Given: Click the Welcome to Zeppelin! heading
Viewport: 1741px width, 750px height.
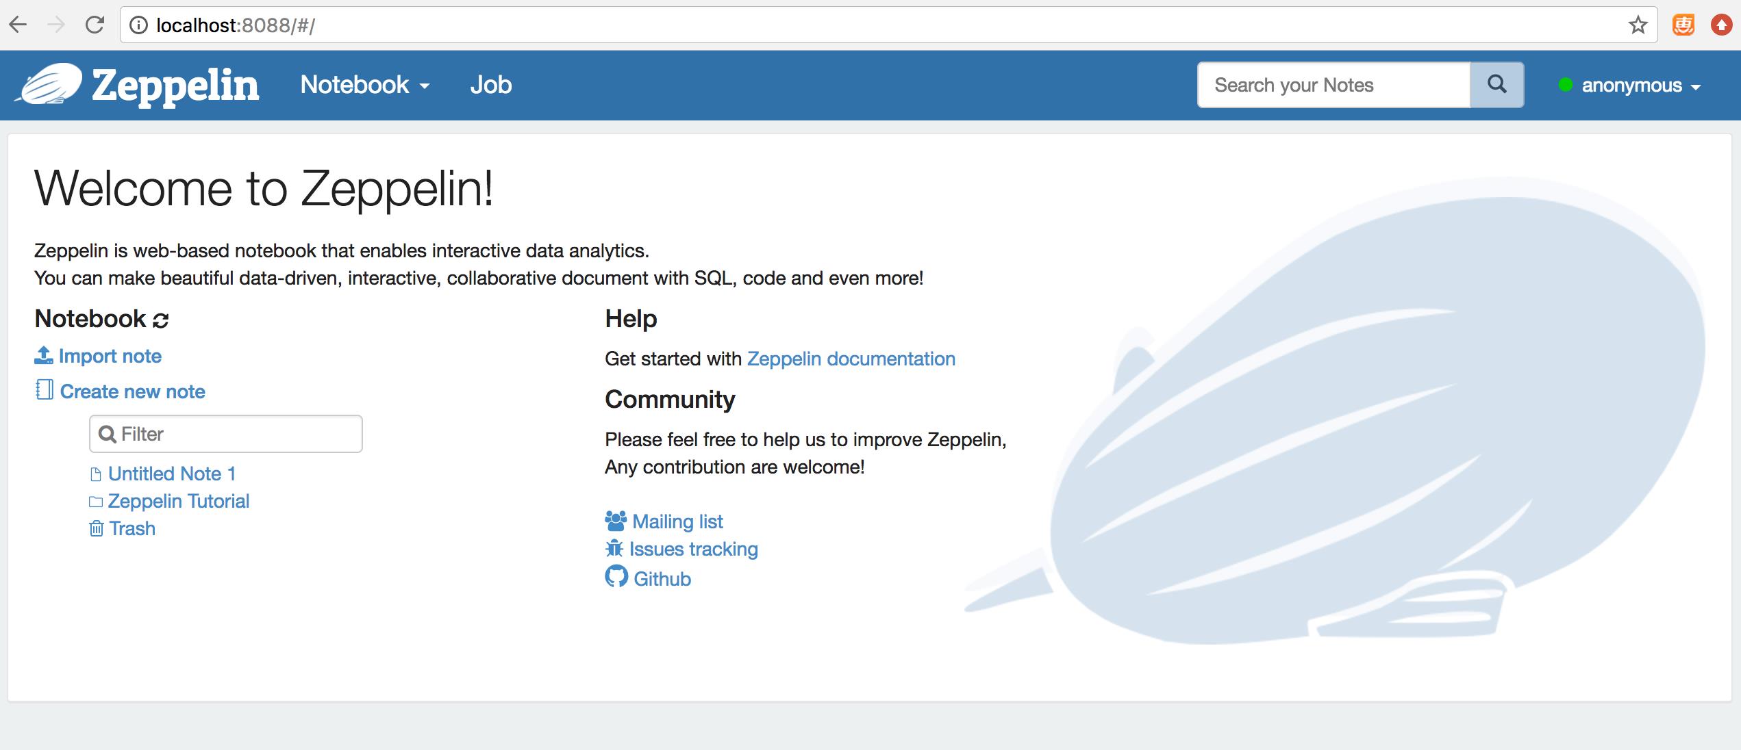Looking at the screenshot, I should [x=264, y=188].
